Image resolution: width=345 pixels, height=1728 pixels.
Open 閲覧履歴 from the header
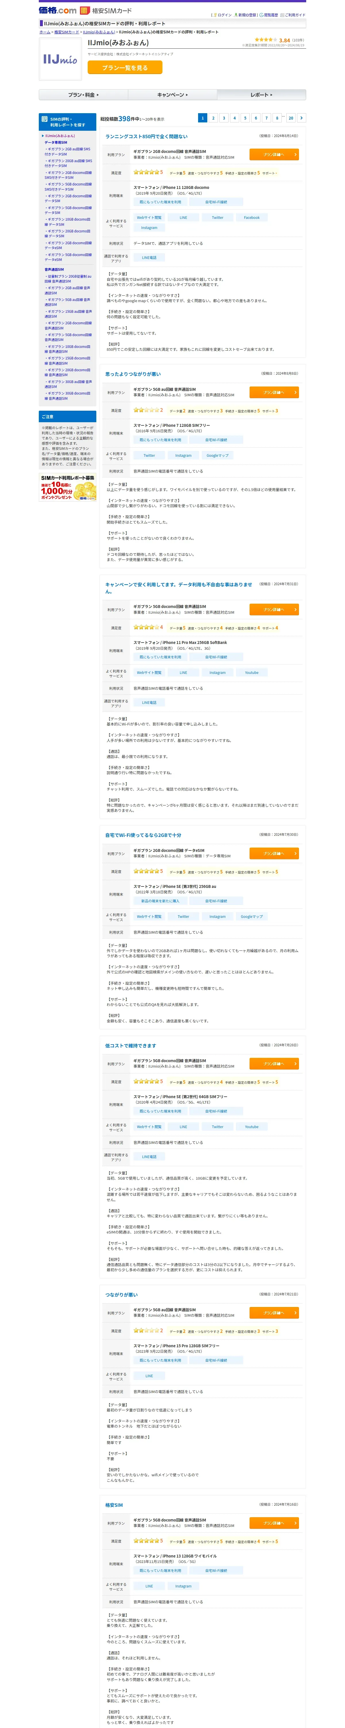click(269, 15)
